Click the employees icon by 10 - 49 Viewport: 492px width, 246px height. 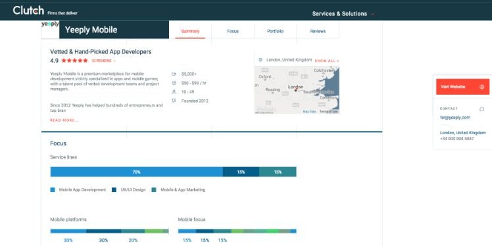tap(174, 92)
